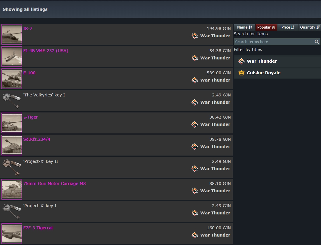Click price of 'The Valkyries' key I

[x=221, y=95]
